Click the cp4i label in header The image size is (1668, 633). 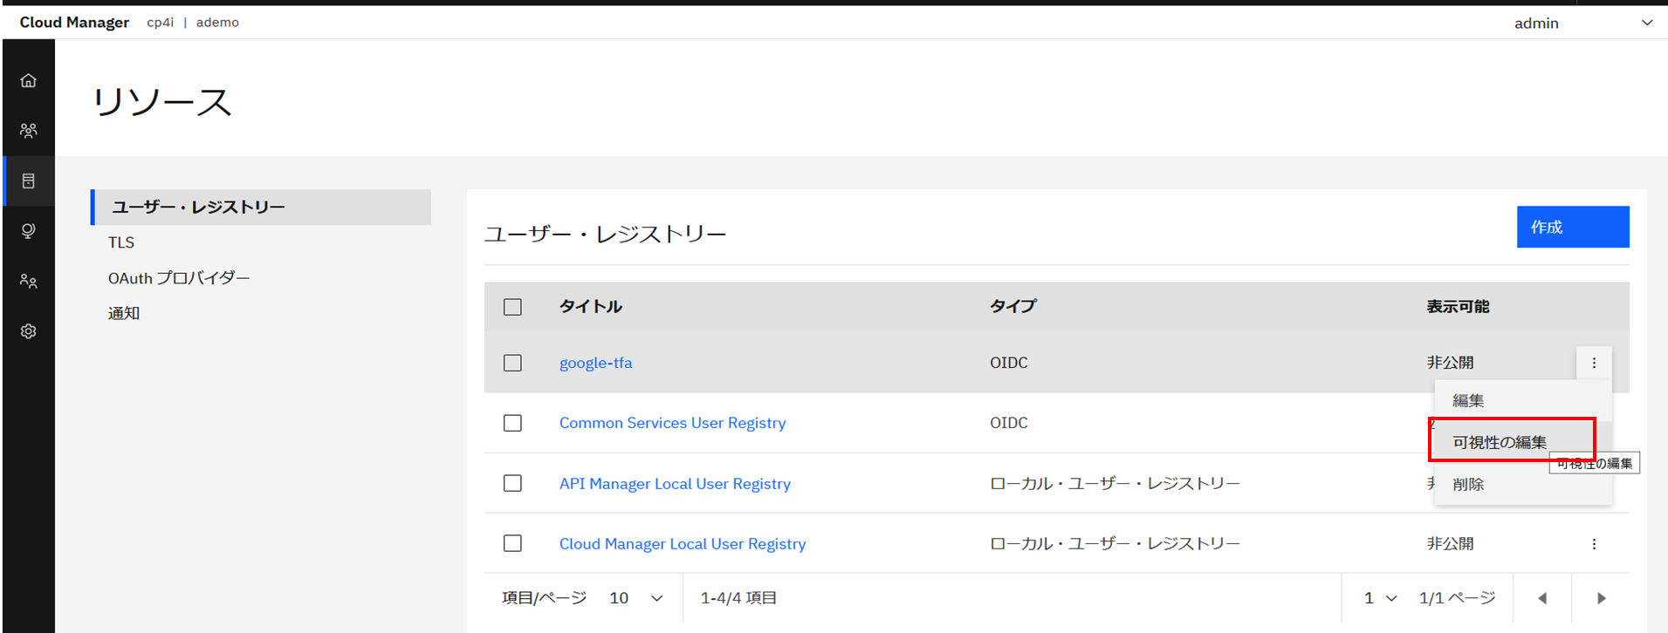click(160, 23)
